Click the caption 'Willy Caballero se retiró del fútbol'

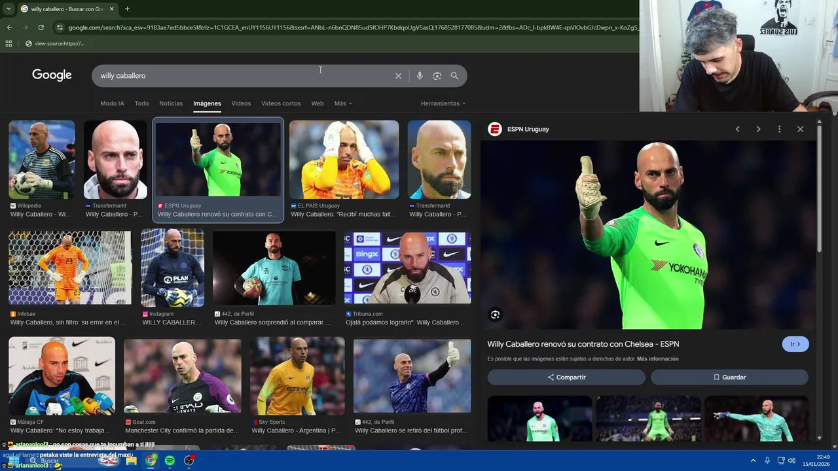[411, 430]
